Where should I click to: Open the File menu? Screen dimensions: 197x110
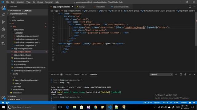[x=7, y=2]
